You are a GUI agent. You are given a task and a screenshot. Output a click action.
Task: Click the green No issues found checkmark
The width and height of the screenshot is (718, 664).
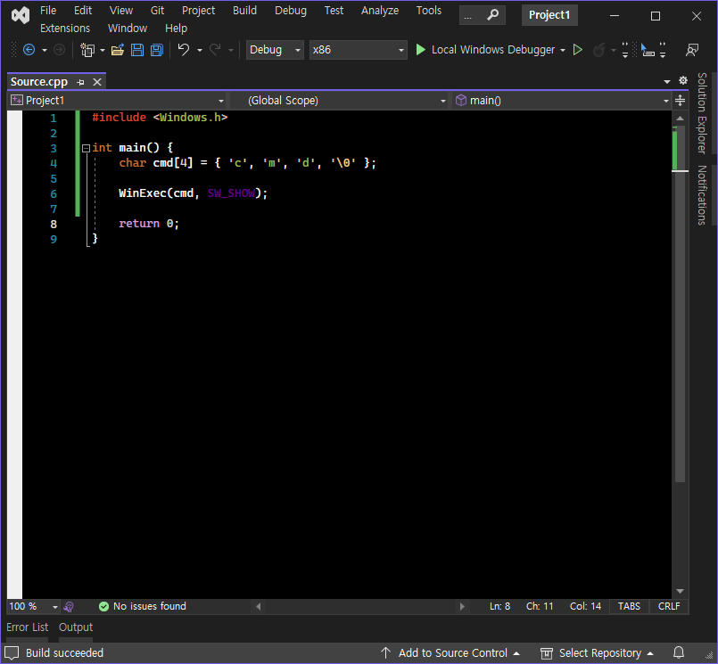click(x=104, y=606)
